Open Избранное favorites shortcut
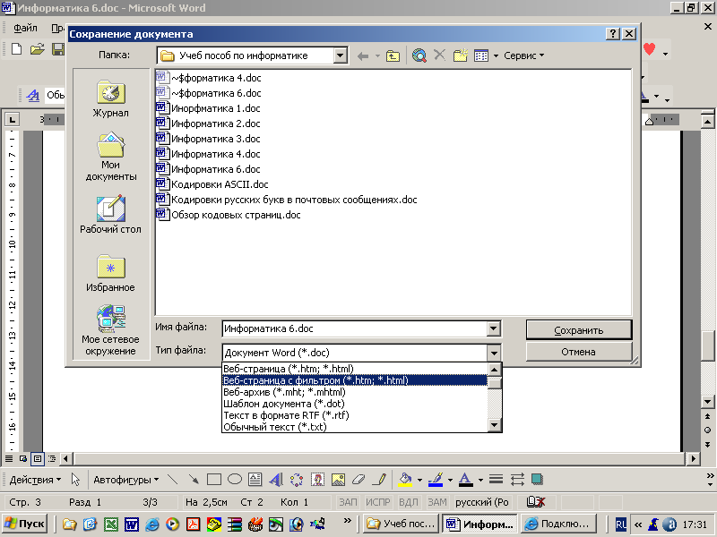This screenshot has width=717, height=537. pos(110,273)
